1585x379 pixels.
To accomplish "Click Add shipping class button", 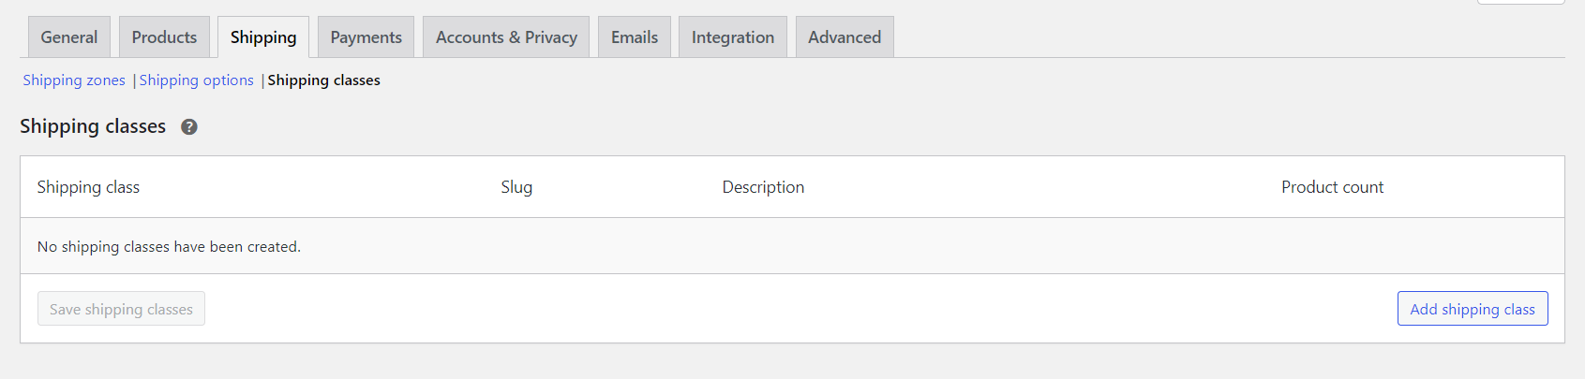I will 1473,309.
